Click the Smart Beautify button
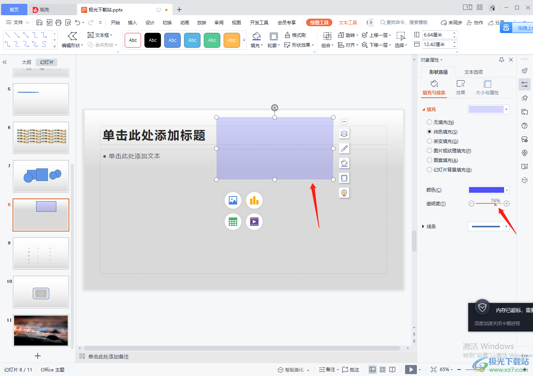533x376 pixels. click(293, 370)
